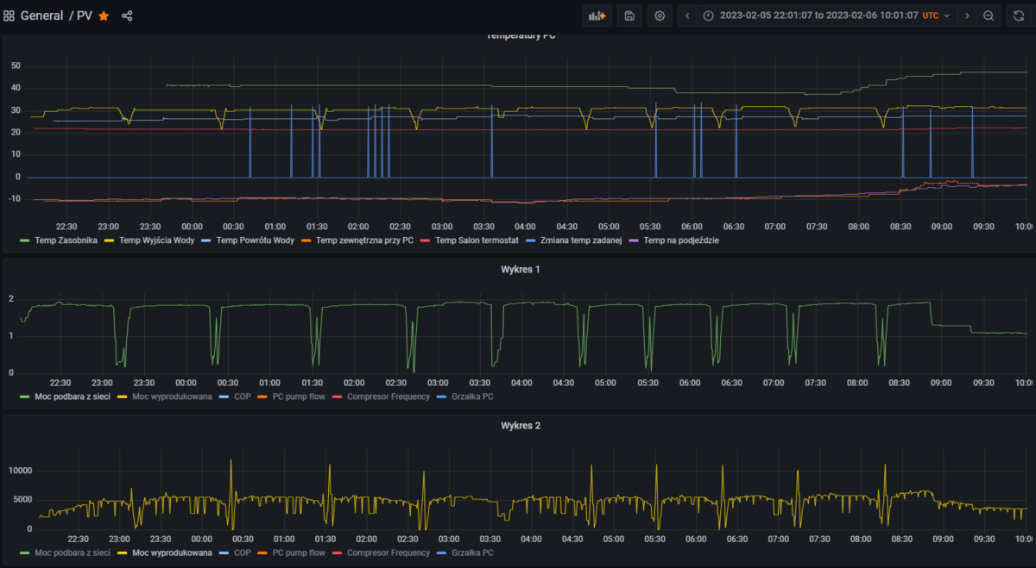Go to the General folder breadcrumb
This screenshot has height=568, width=1036.
[42, 16]
